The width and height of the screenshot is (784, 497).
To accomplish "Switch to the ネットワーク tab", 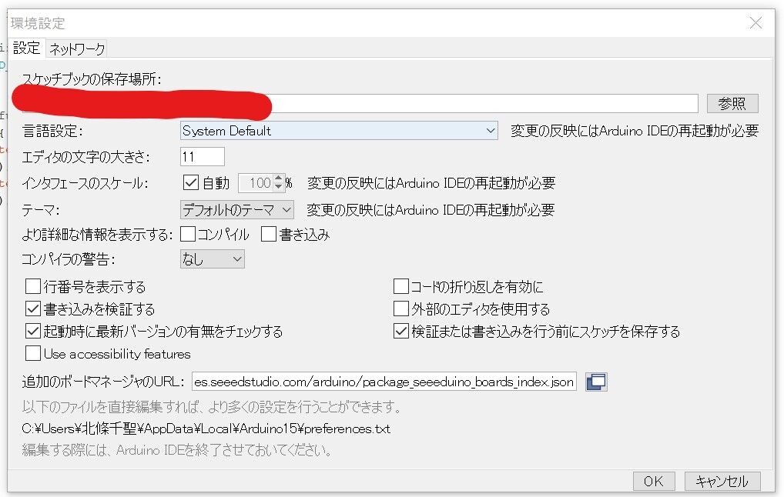I will click(77, 49).
